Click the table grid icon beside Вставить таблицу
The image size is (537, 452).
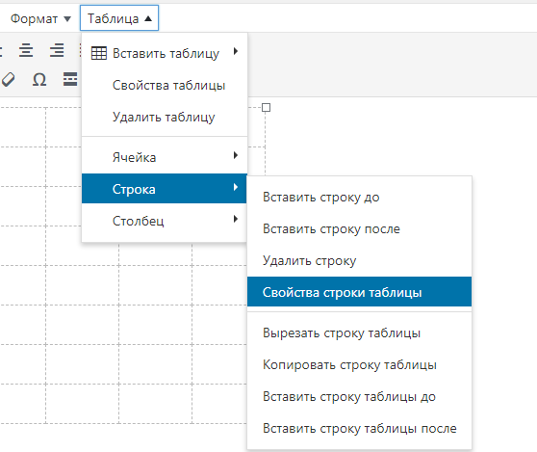click(x=99, y=53)
